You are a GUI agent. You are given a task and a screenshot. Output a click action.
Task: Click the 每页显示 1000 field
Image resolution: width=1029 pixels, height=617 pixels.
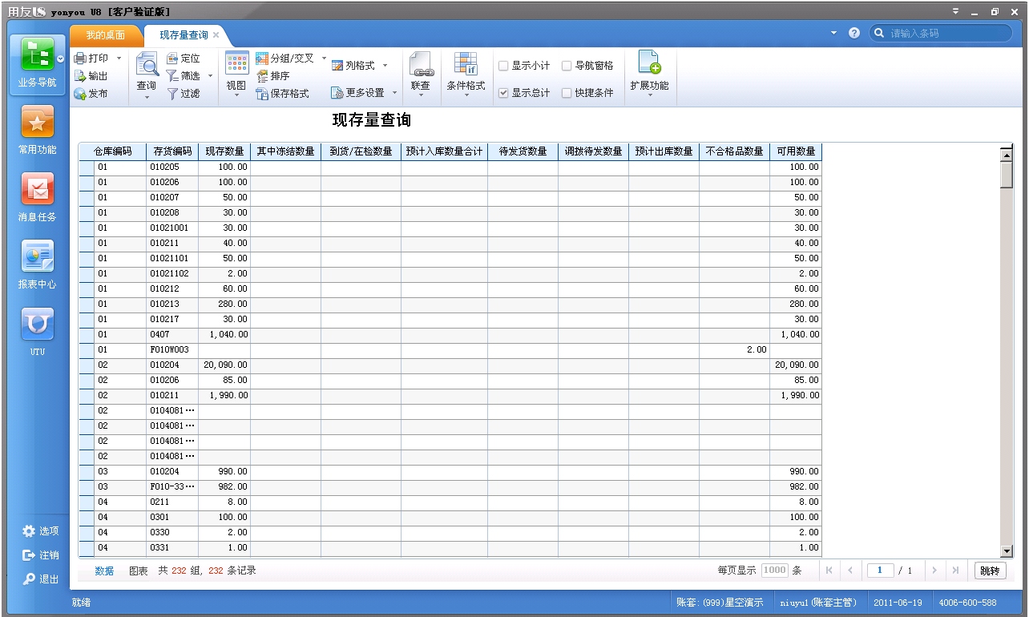pos(775,571)
